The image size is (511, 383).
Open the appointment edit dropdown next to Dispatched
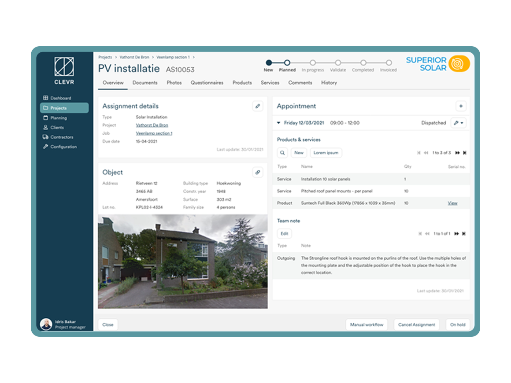pos(459,123)
